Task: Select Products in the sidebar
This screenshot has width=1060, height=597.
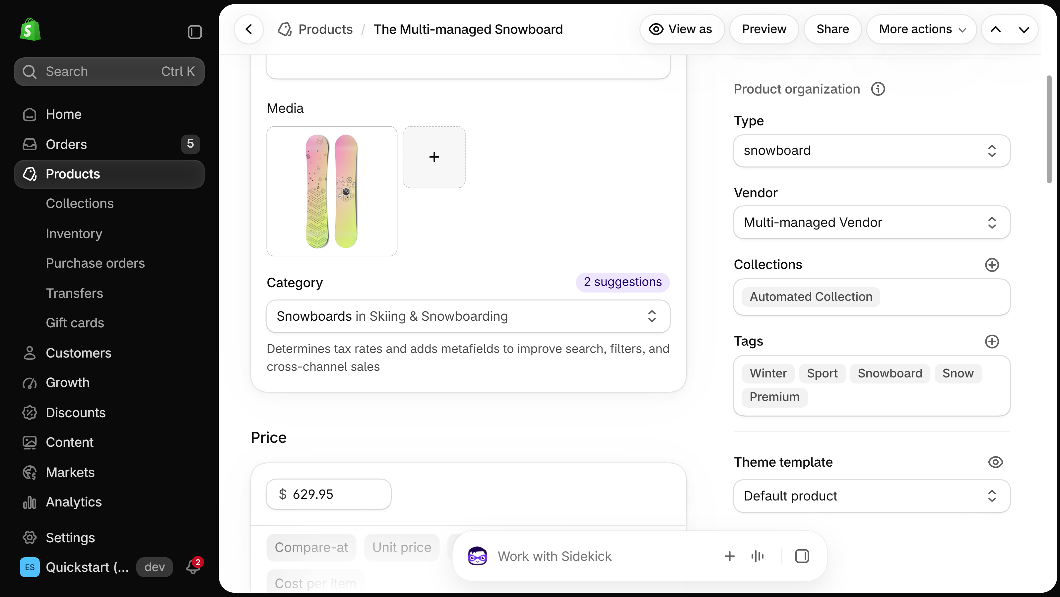Action: [109, 174]
